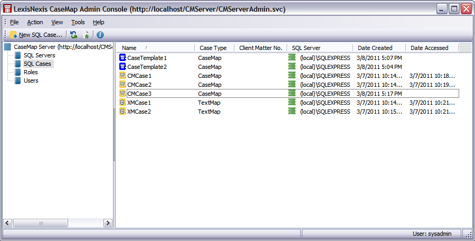The width and height of the screenshot is (475, 241).
Task: Select Users in the navigation tree
Action: pos(31,81)
